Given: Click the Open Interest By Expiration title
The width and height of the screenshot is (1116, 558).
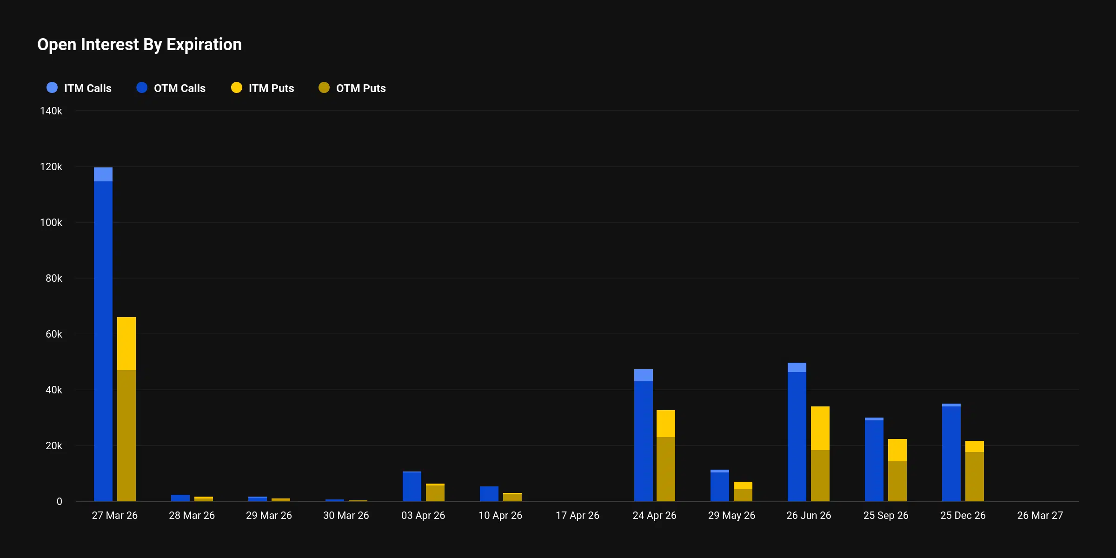Looking at the screenshot, I should click(x=139, y=44).
